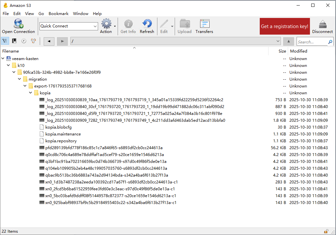
Task: Show the Bonjour view icon
Action: pyautogui.click(x=33, y=41)
